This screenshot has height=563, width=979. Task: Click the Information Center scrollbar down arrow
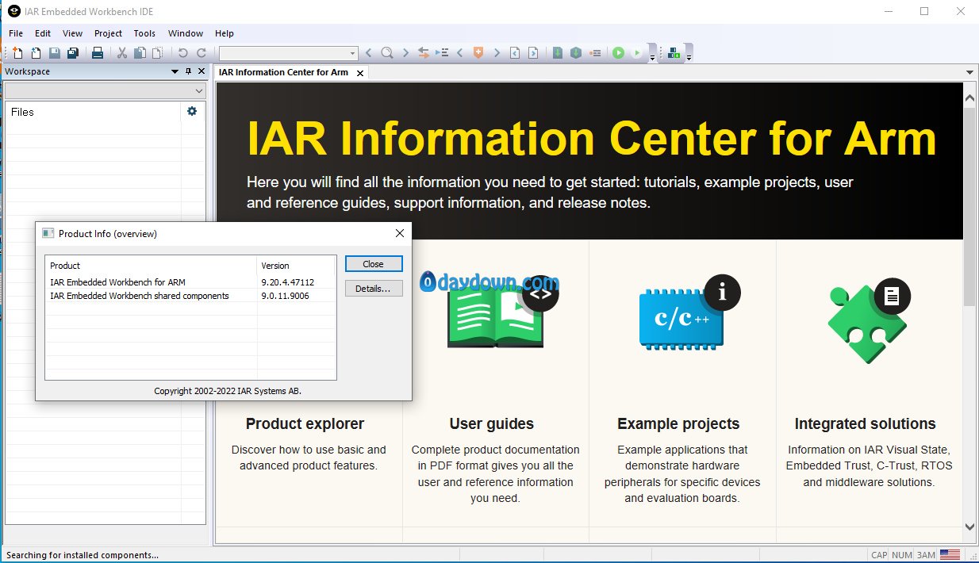pos(969,526)
